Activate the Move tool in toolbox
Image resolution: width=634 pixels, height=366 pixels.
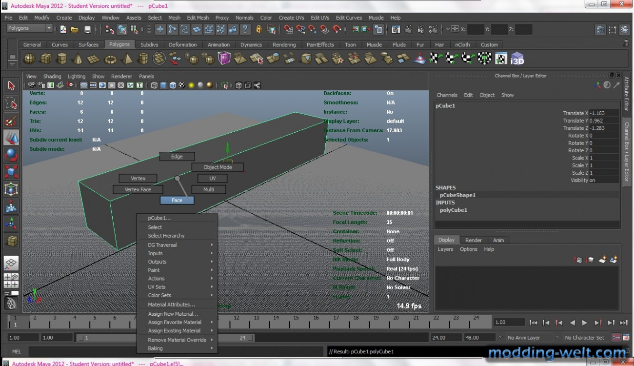coord(11,138)
